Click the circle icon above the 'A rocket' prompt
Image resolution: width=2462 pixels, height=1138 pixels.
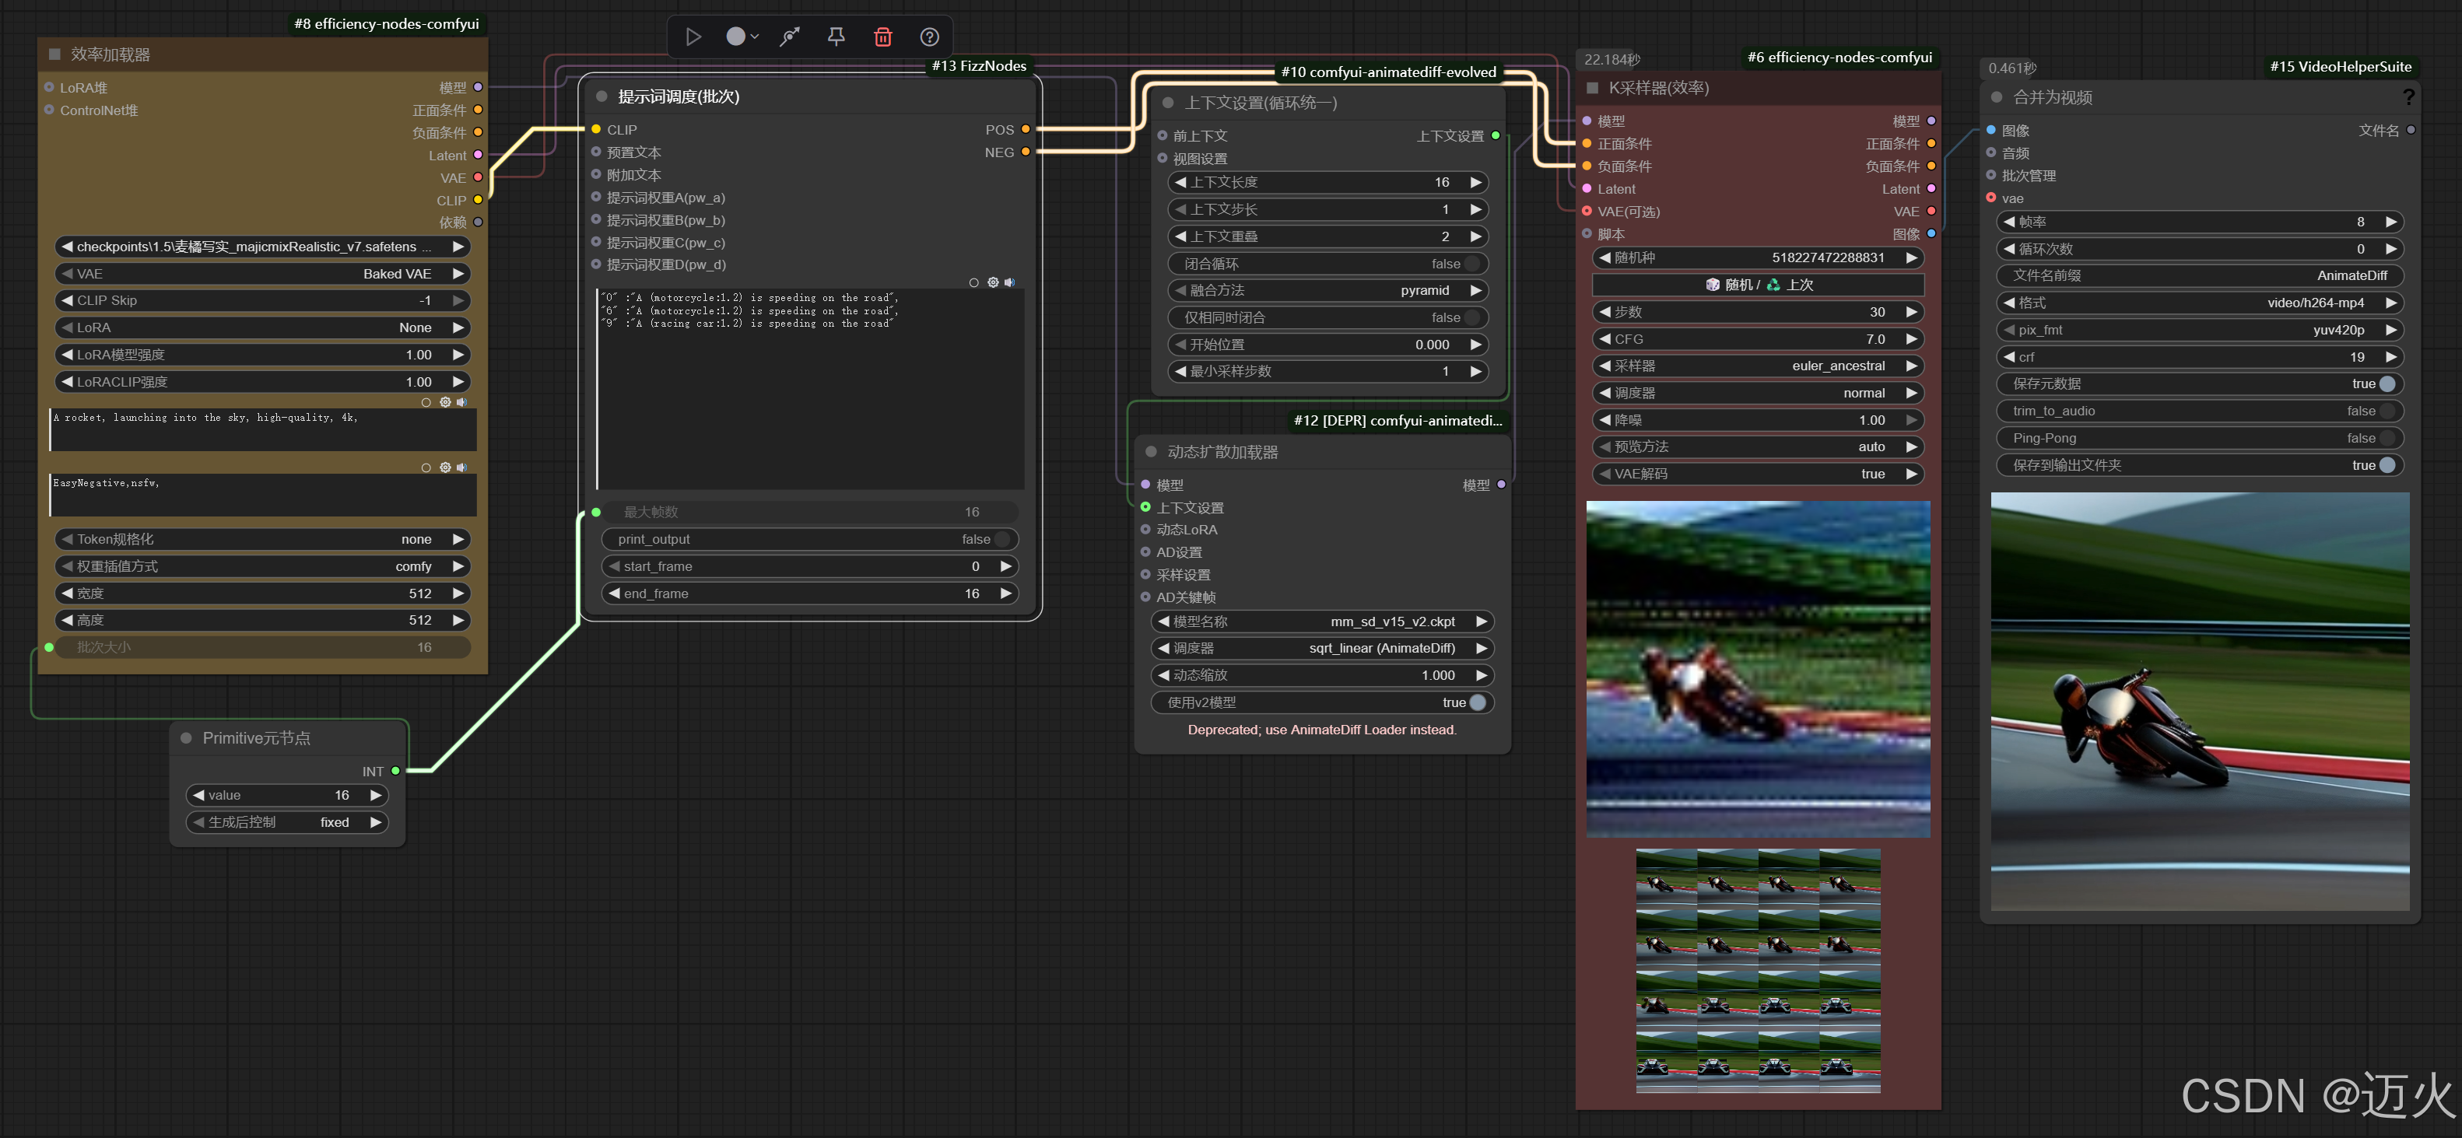pos(426,402)
